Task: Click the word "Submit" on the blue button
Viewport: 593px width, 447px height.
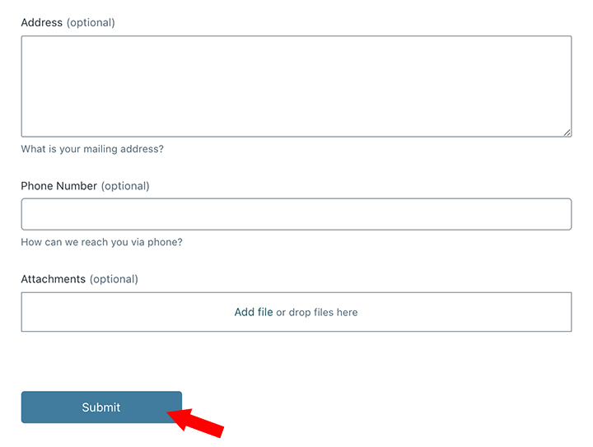Action: [101, 407]
